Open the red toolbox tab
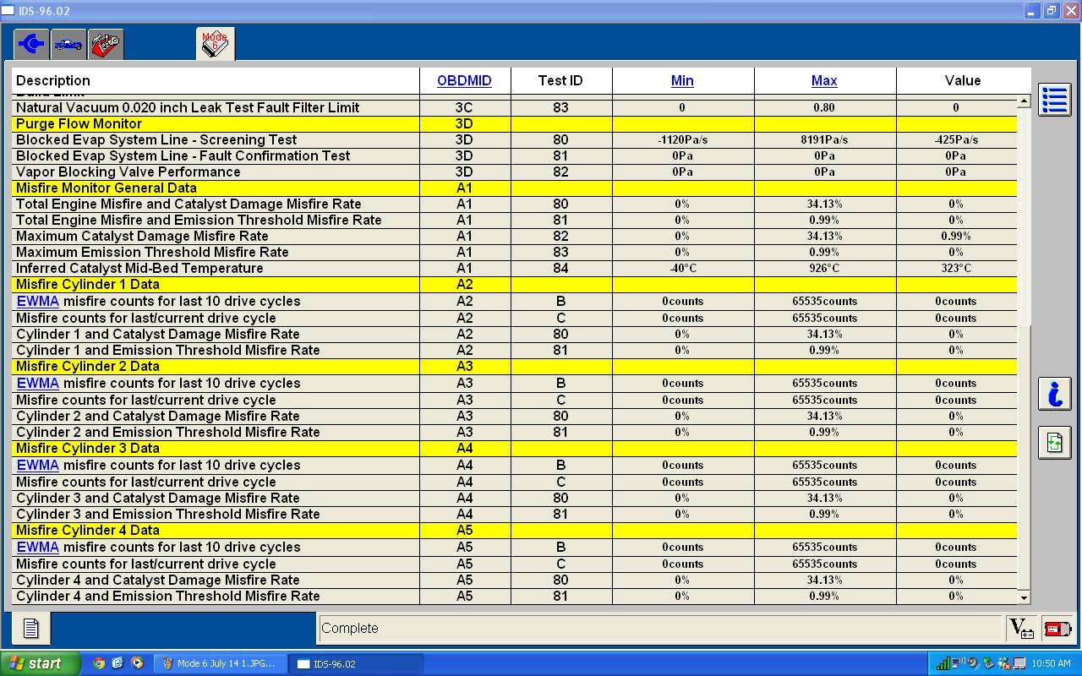Screen dimensions: 1082x676 pyautogui.click(x=106, y=44)
